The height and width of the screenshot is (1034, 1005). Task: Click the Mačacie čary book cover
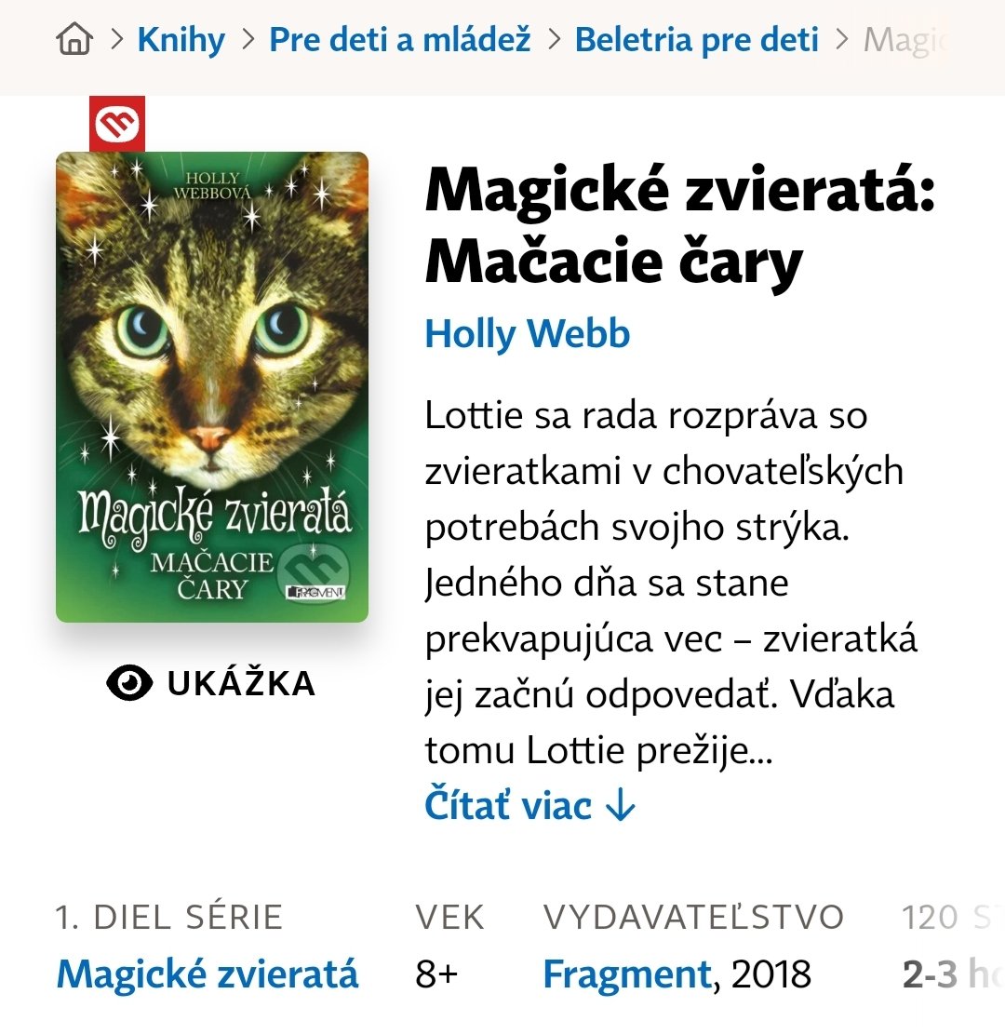pyautogui.click(x=211, y=387)
